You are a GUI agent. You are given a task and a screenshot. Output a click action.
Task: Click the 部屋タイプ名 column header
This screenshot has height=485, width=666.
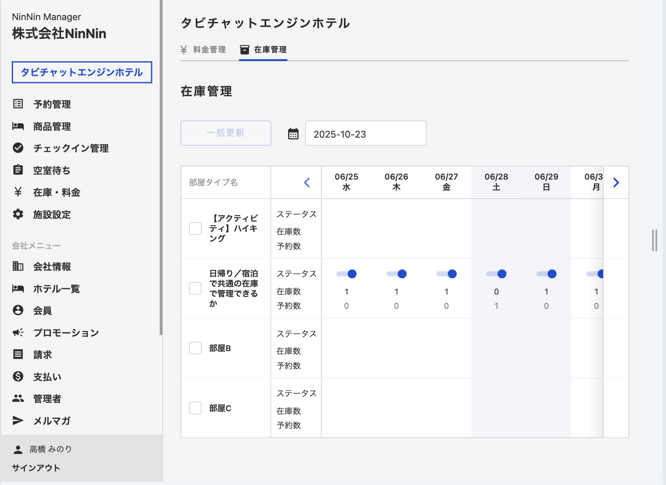[x=213, y=182]
